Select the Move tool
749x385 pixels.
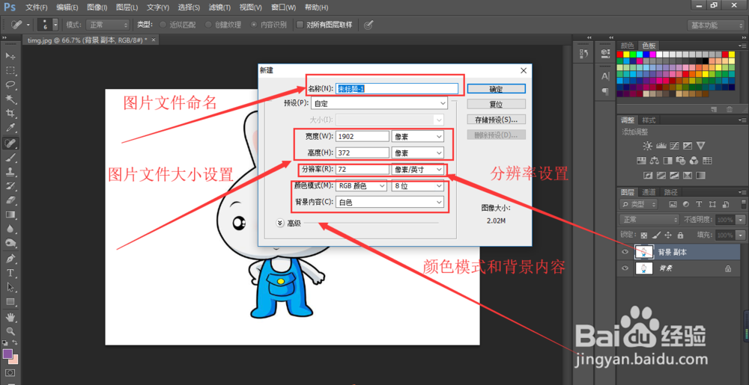click(x=10, y=56)
